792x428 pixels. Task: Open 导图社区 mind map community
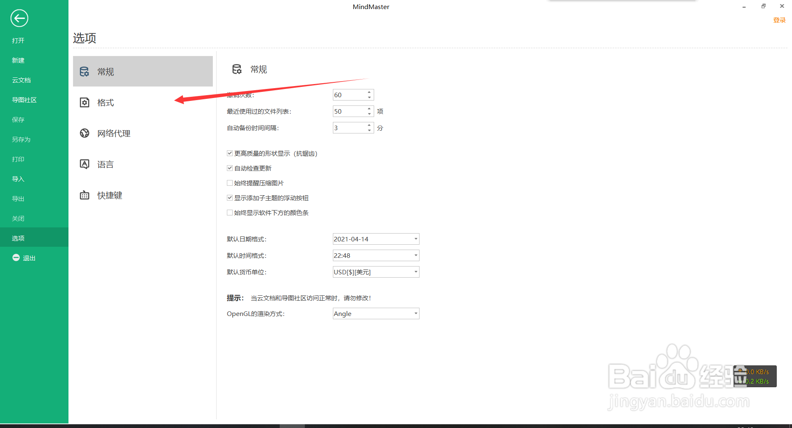click(x=24, y=100)
